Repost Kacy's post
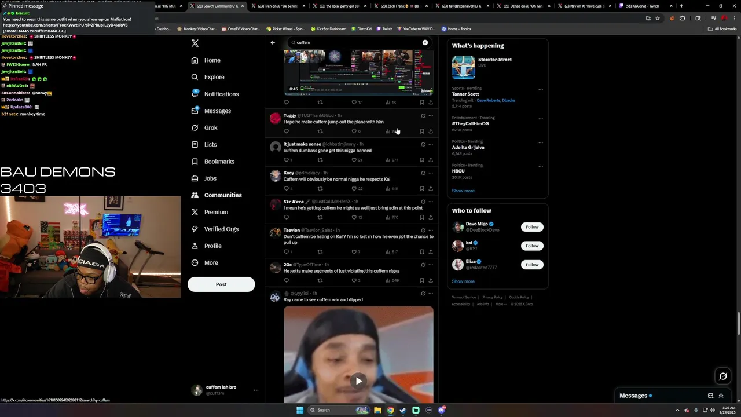The image size is (741, 417). click(320, 189)
